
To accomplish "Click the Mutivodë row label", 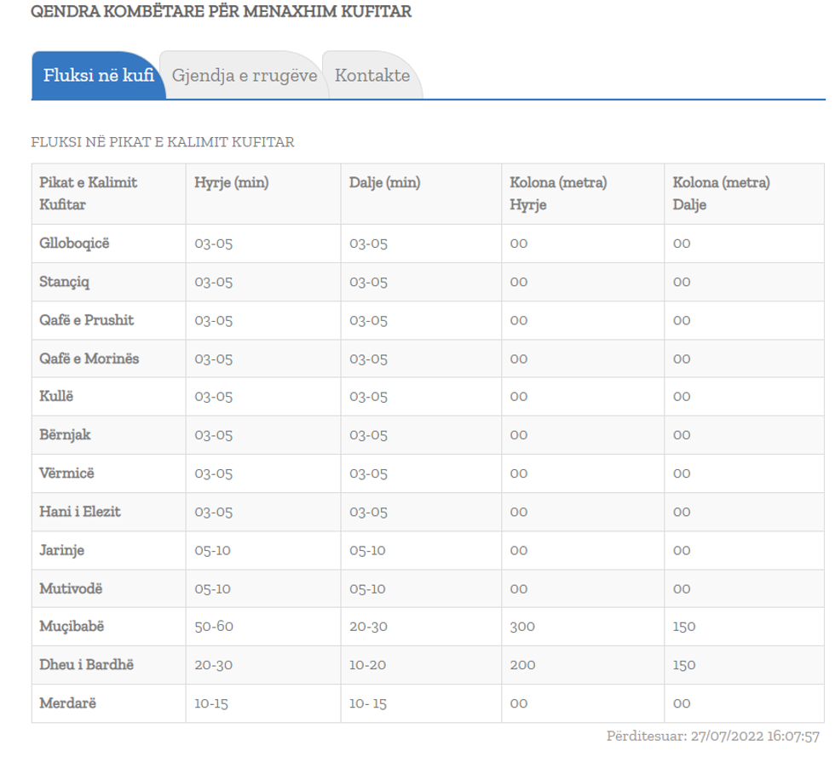I will click(71, 588).
